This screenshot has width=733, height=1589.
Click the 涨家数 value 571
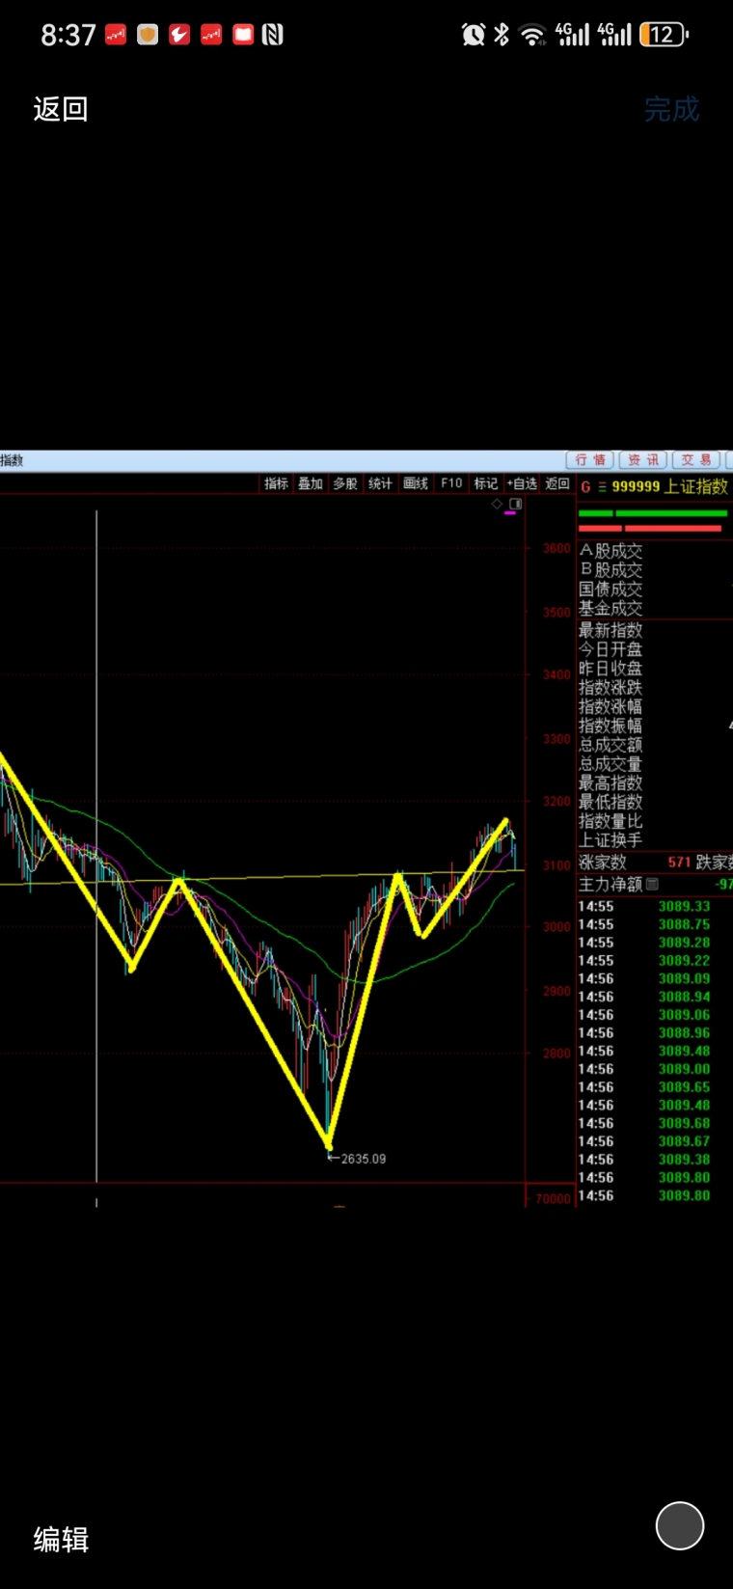[x=679, y=863]
